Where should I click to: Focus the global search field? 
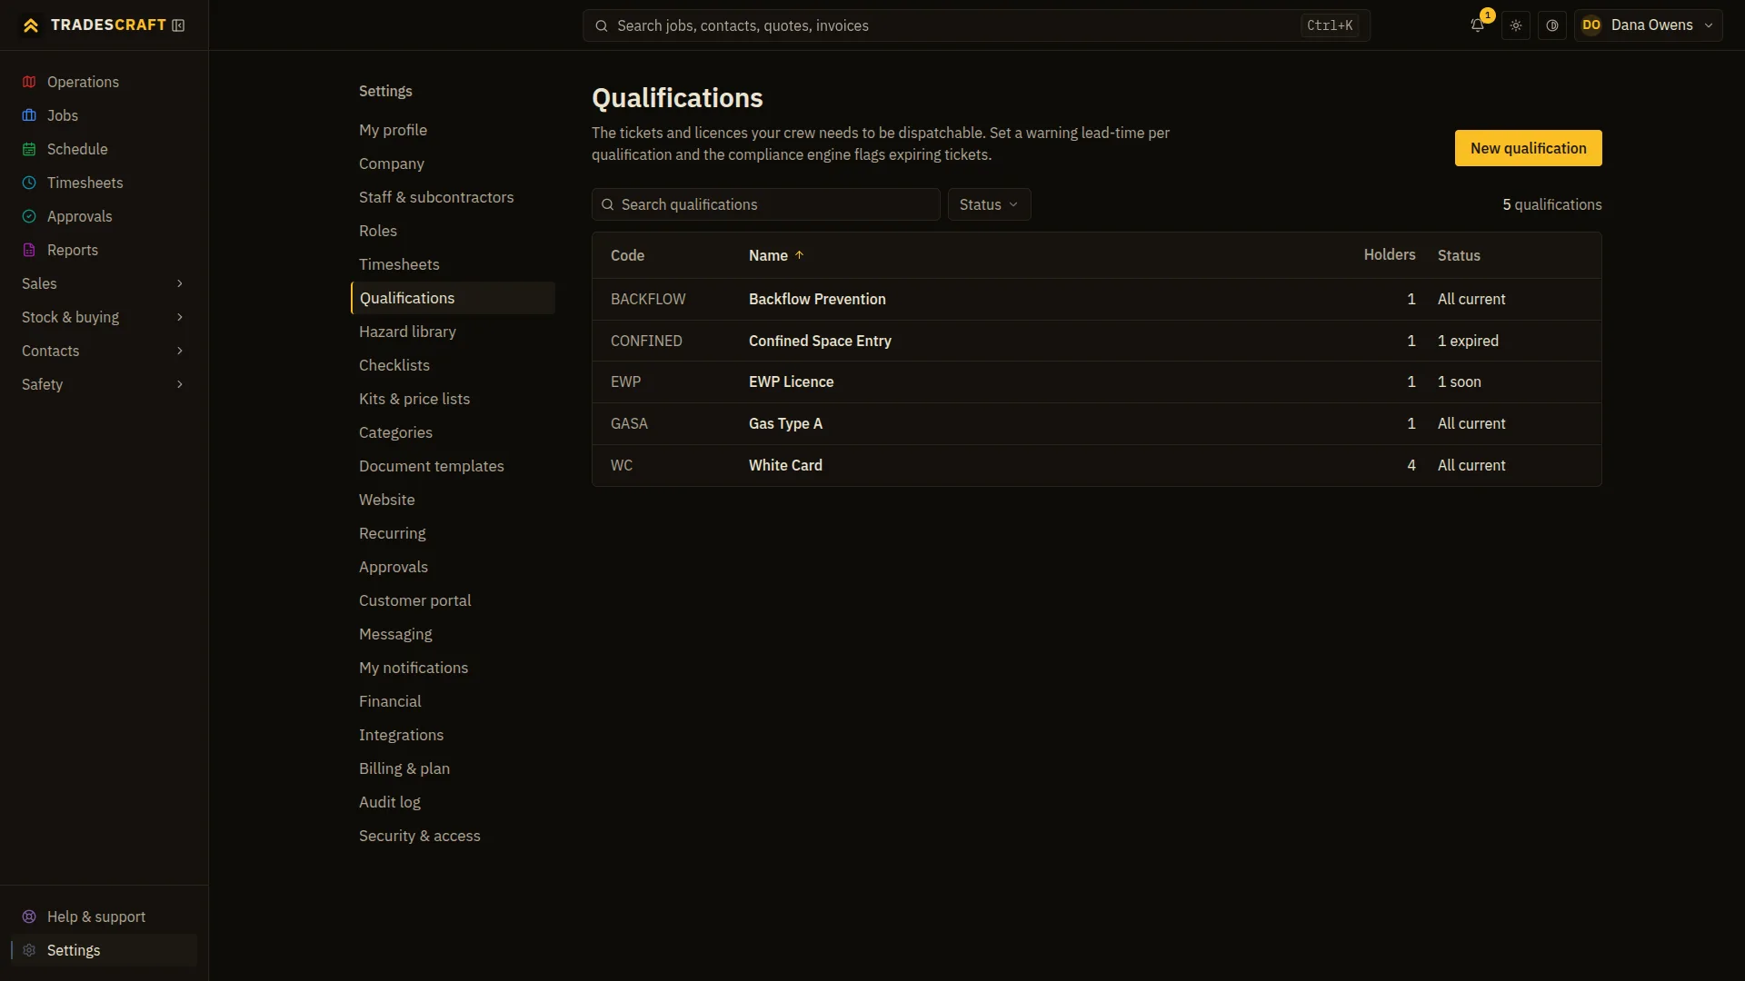pyautogui.click(x=976, y=25)
